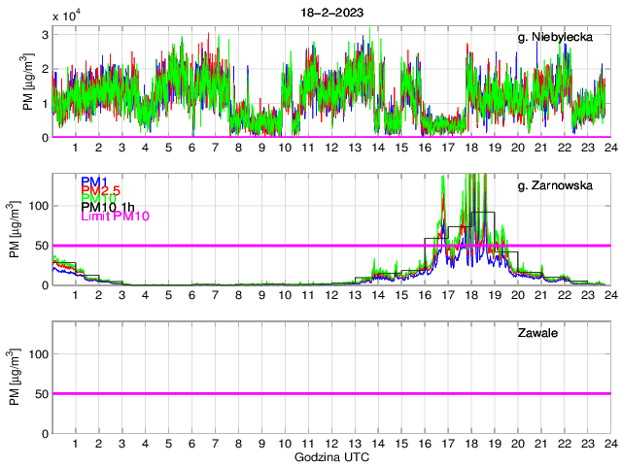Click hour tick 12 under the Zawale plot
Screen dimensions: 622x466
[x=330, y=444]
